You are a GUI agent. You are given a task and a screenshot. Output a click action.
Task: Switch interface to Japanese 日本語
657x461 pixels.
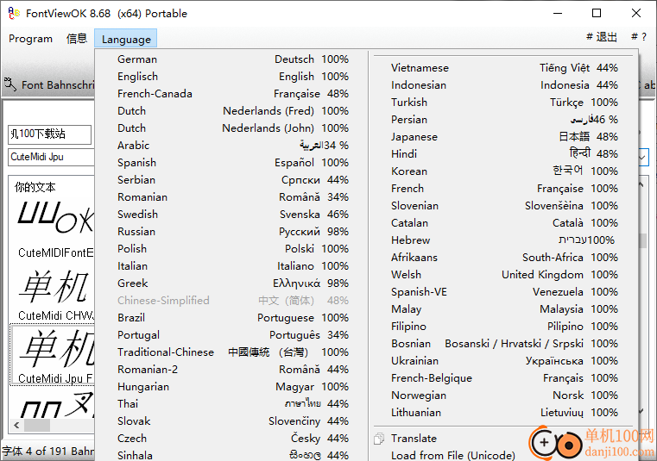pyautogui.click(x=504, y=137)
